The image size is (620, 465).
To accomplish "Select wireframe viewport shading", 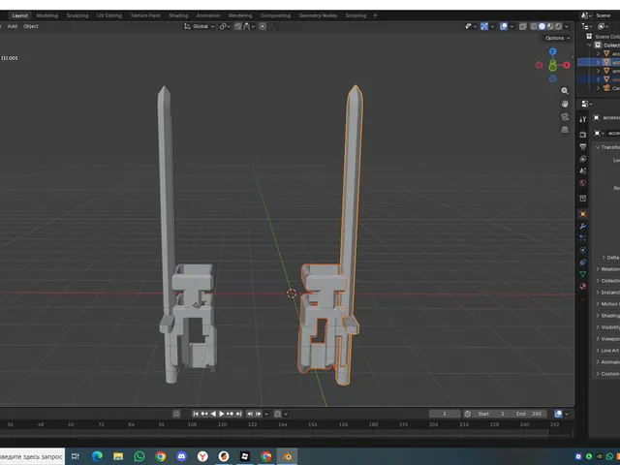I will [x=534, y=26].
